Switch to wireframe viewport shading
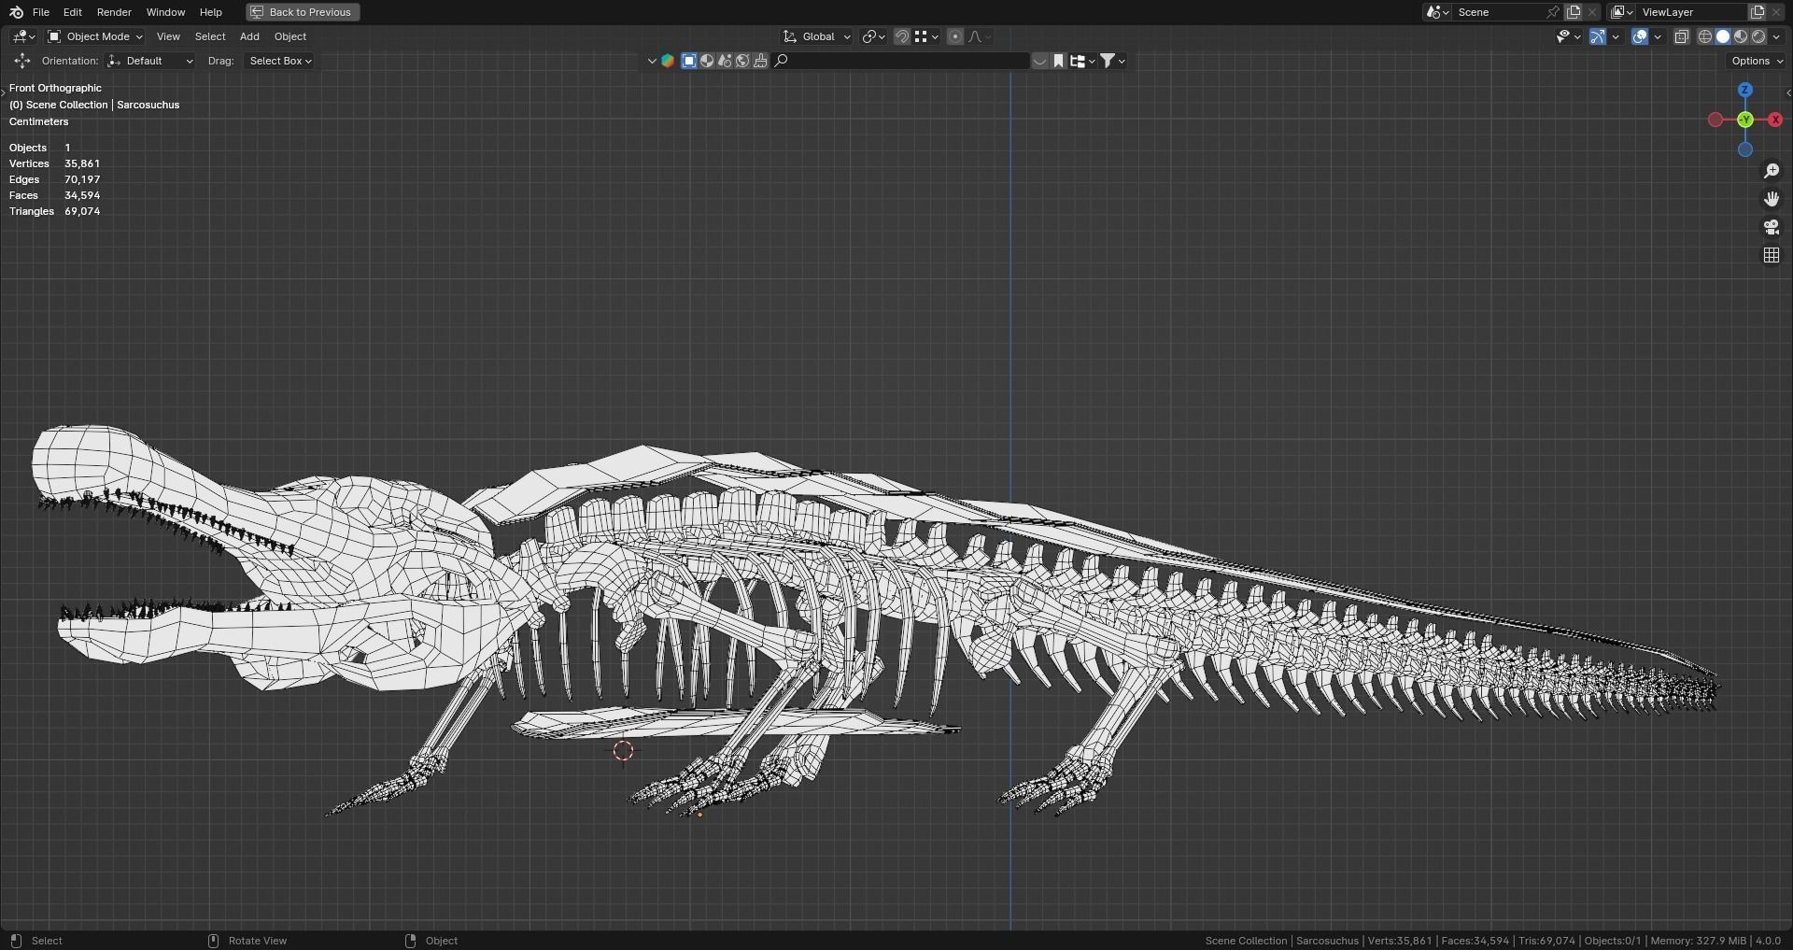Image resolution: width=1793 pixels, height=950 pixels. (x=1704, y=36)
